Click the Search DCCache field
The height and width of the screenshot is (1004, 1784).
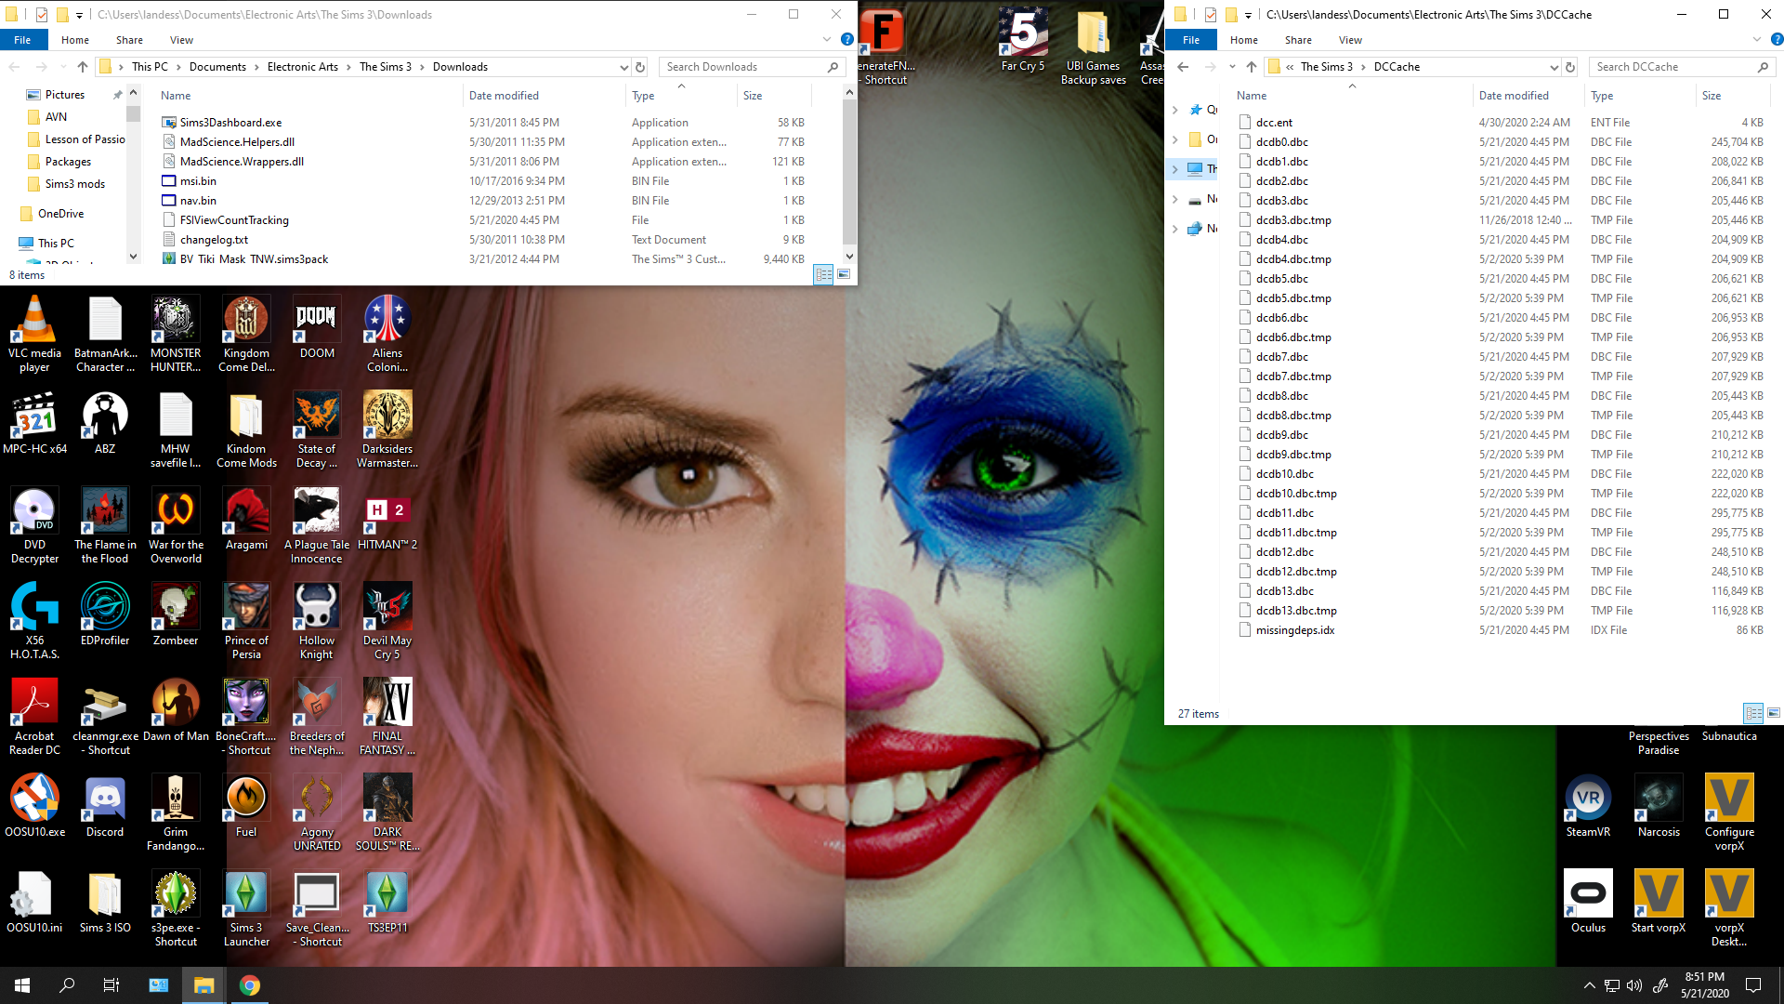click(1681, 67)
